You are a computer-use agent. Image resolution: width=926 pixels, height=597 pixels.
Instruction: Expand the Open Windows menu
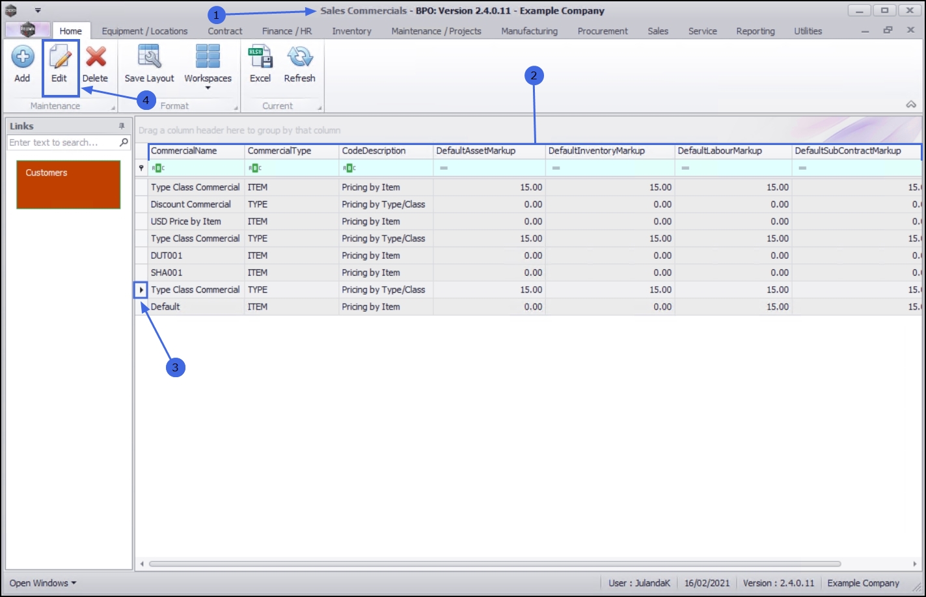point(42,583)
